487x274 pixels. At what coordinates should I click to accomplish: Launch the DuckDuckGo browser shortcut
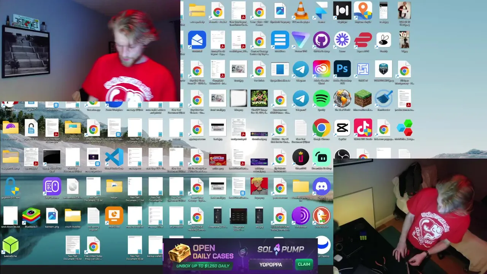[321, 216]
